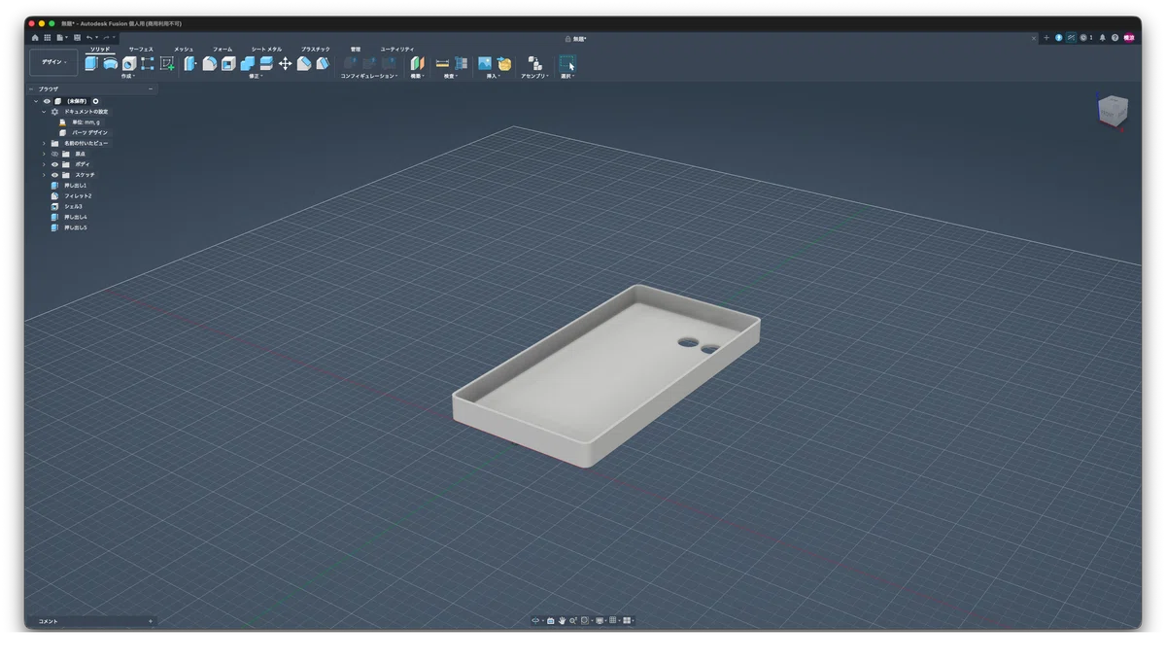Click the Assemble icon above アセンブリ

[x=534, y=63]
